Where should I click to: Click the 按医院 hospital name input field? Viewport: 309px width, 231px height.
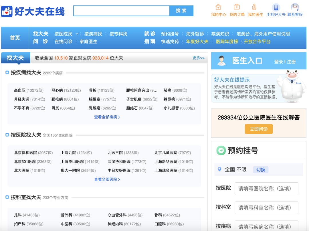tap(266, 189)
